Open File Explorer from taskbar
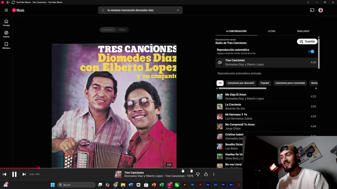Screen dimensions: 337x189 click(123, 185)
